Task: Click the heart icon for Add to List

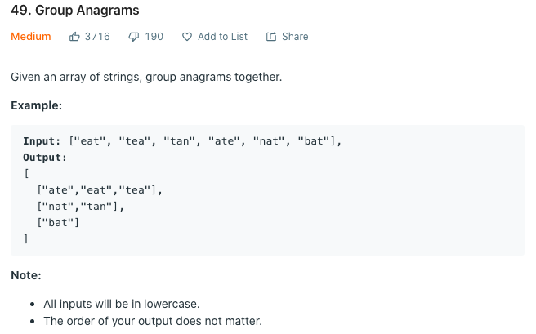Action: 187,37
